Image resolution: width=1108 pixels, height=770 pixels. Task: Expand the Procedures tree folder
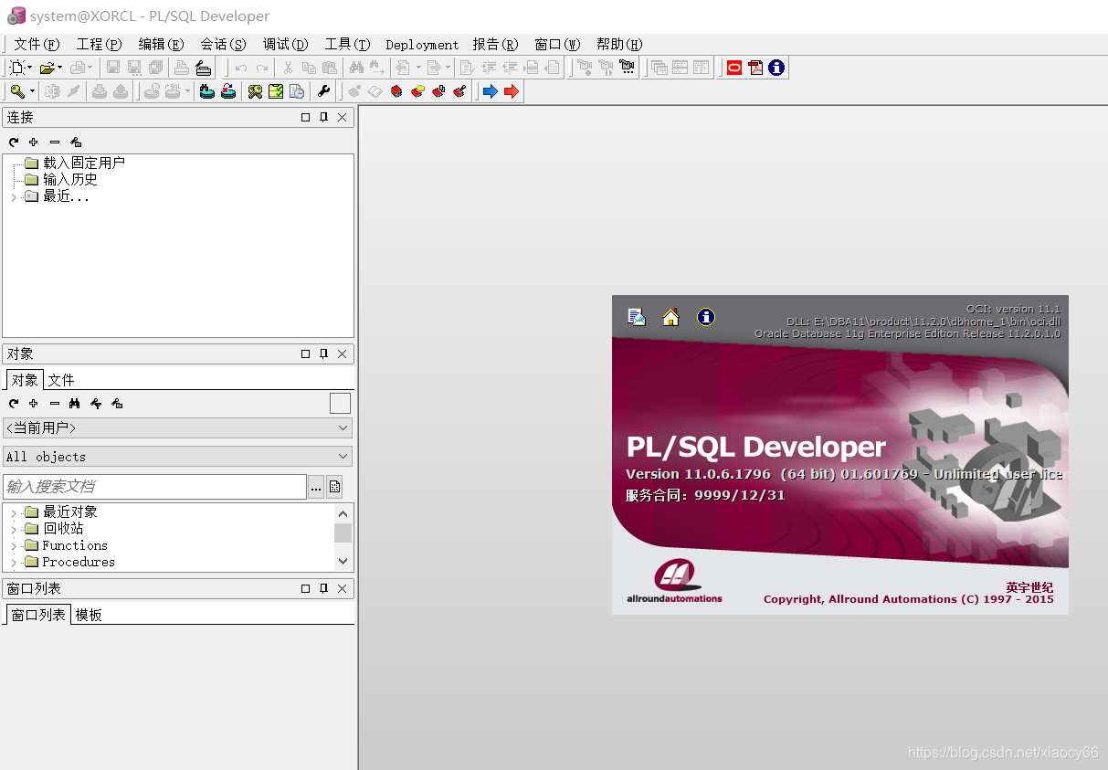coord(14,562)
